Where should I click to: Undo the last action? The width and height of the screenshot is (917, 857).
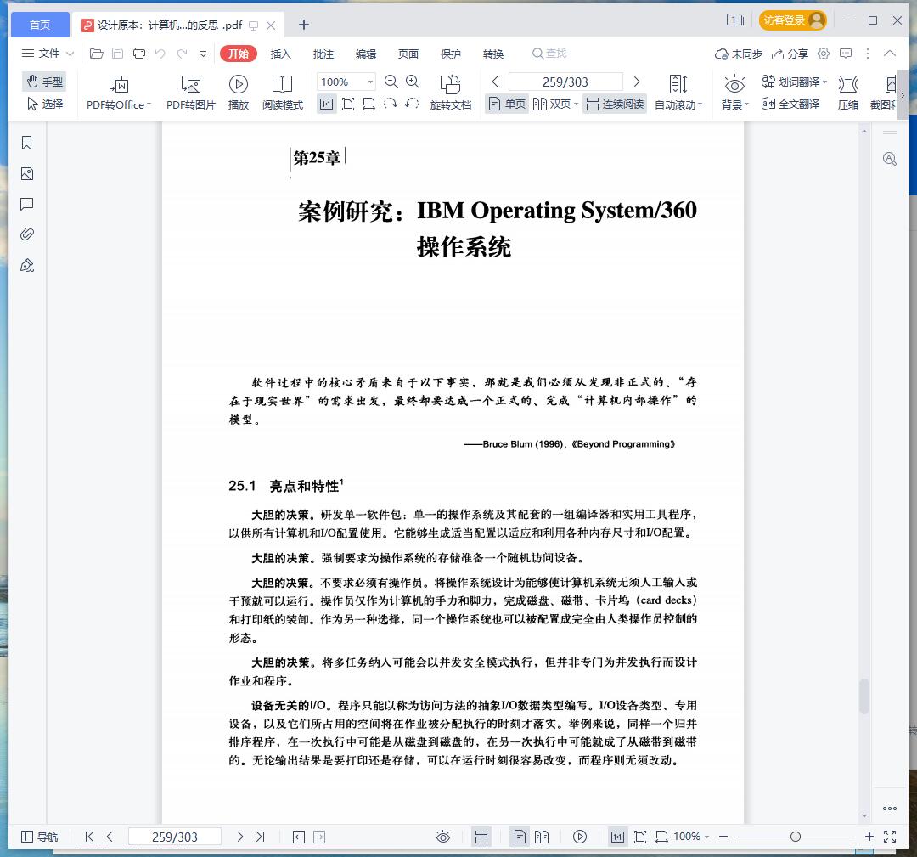pyautogui.click(x=160, y=54)
